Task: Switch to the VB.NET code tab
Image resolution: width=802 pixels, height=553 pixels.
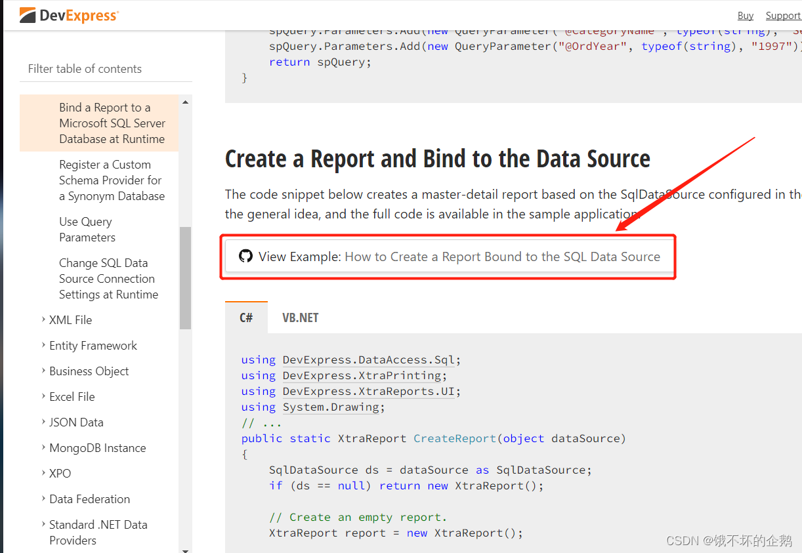Action: pos(301,317)
